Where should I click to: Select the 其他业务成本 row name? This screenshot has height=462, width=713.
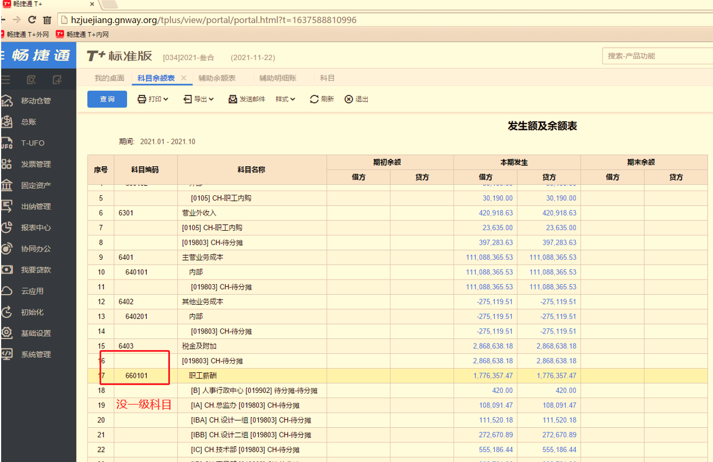pos(203,302)
